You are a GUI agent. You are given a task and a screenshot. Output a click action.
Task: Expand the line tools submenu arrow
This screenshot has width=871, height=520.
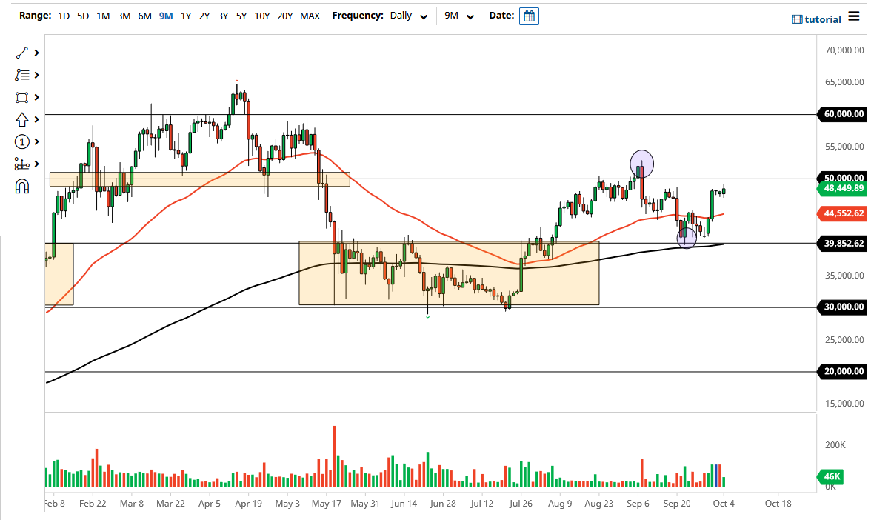pyautogui.click(x=37, y=53)
